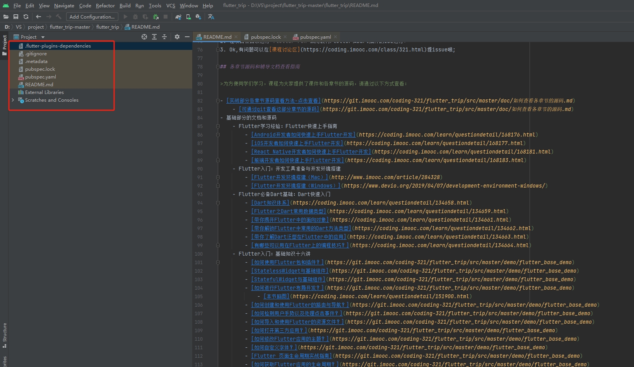Click the locate/select opened file target icon
The height and width of the screenshot is (367, 634).
144,37
